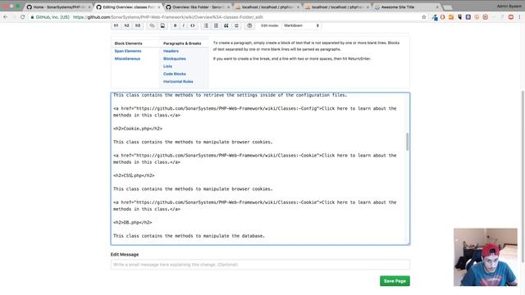Click the 'CSS.php' heading line in editor
The width and height of the screenshot is (525, 295).
134,175
